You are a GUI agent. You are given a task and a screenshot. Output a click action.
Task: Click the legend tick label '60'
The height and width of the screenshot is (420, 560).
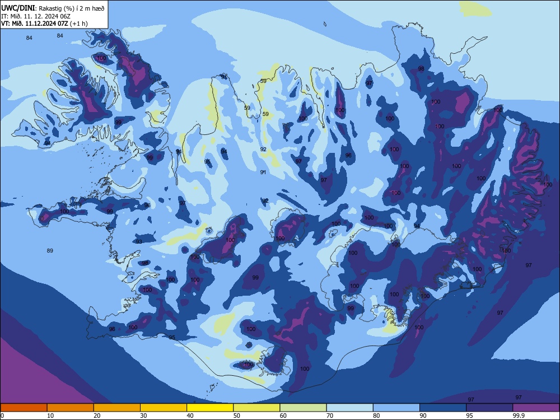point(283,416)
